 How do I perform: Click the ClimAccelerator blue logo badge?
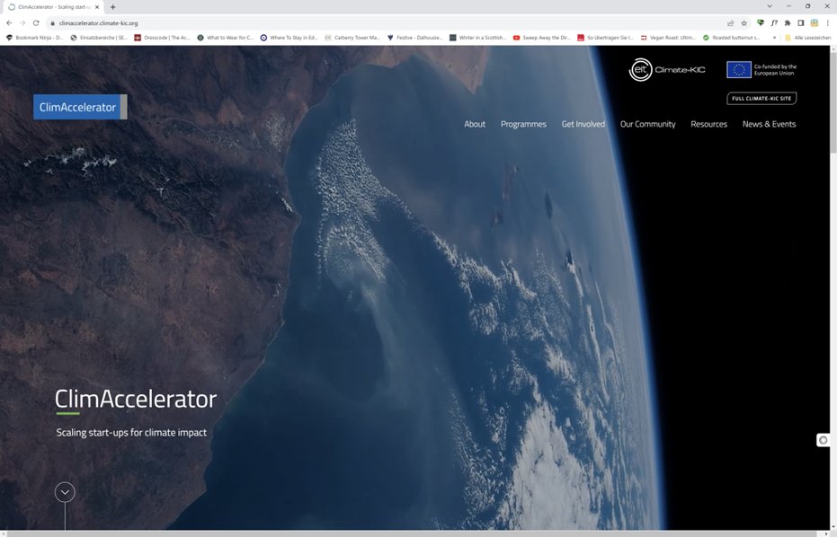tap(80, 107)
